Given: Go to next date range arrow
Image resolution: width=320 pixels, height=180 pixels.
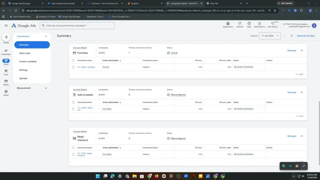Looking at the screenshot, I should pos(292,36).
